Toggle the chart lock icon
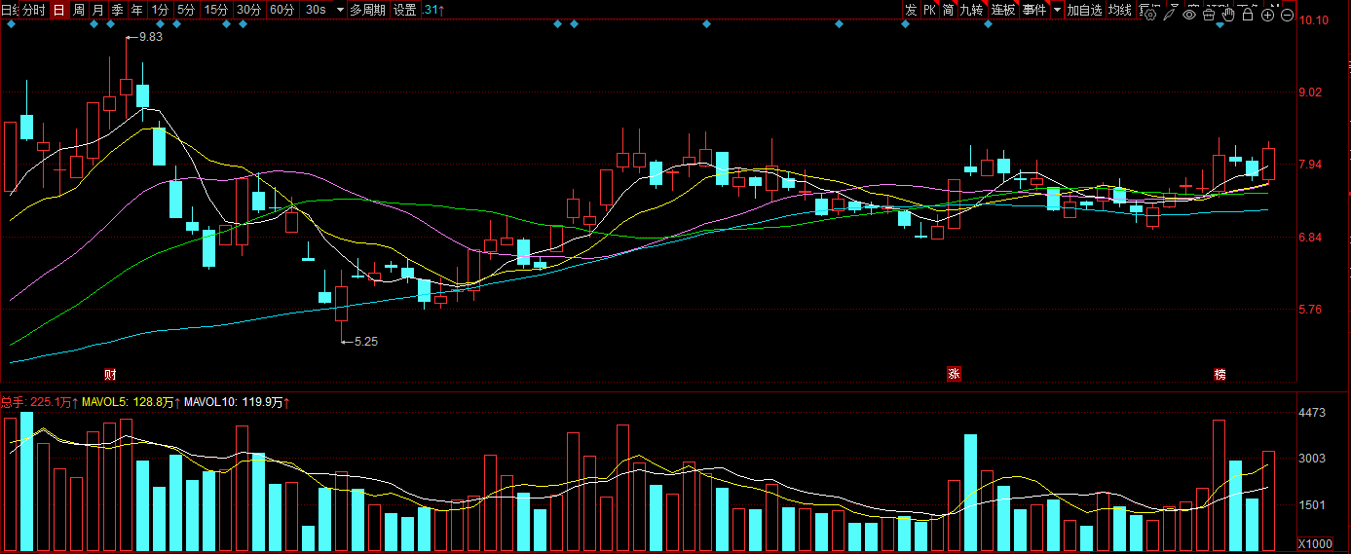The height and width of the screenshot is (554, 1351). point(1247,15)
